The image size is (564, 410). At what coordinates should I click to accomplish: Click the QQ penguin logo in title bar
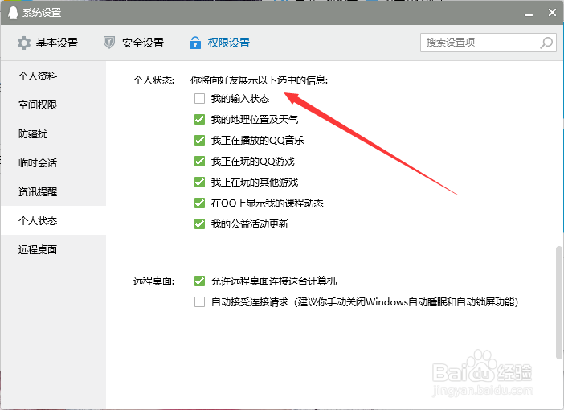point(13,13)
